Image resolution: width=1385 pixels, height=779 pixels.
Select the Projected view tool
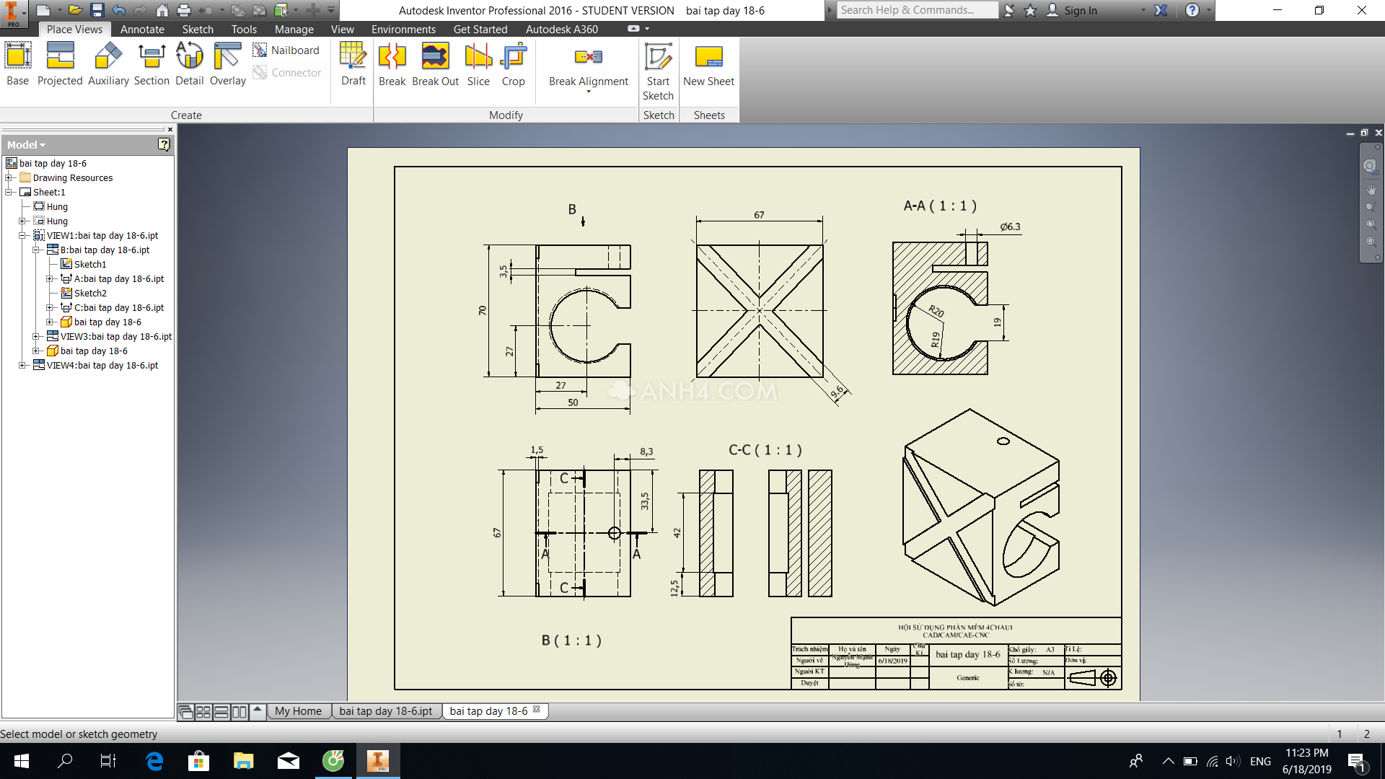pos(60,64)
